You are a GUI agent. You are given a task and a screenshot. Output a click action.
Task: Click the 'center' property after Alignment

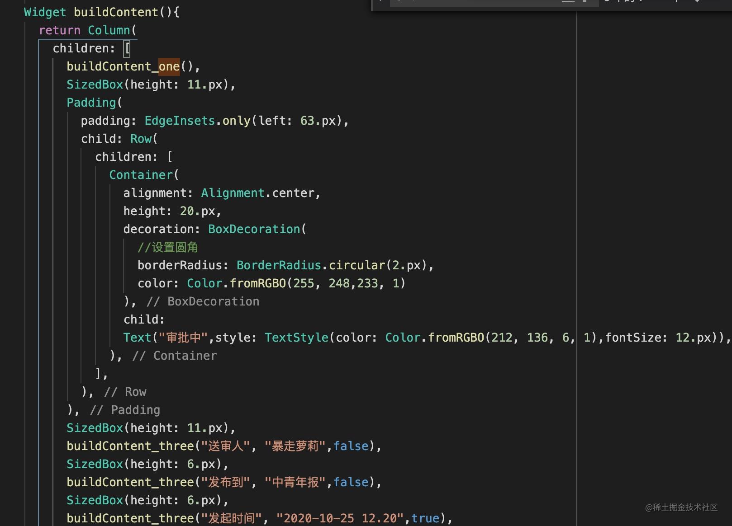(293, 193)
